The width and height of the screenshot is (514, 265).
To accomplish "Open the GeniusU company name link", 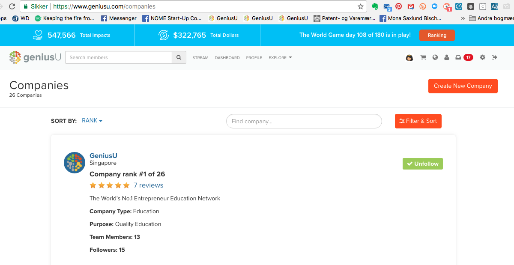I will [x=103, y=155].
